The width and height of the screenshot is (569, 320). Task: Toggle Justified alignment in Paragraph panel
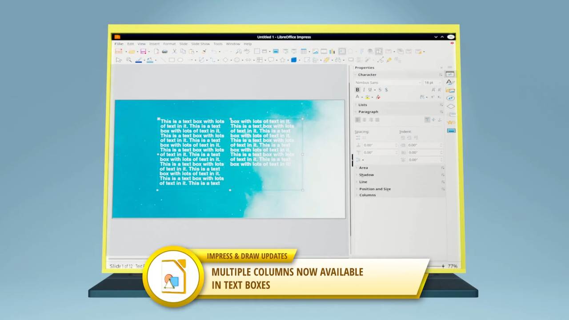(377, 120)
